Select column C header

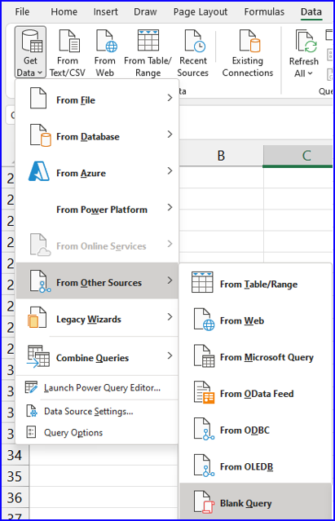click(298, 156)
